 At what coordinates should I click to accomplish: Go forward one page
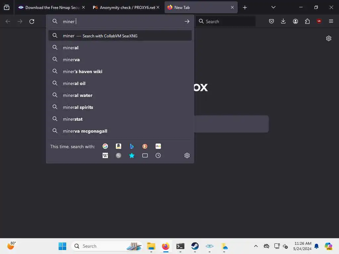click(20, 21)
